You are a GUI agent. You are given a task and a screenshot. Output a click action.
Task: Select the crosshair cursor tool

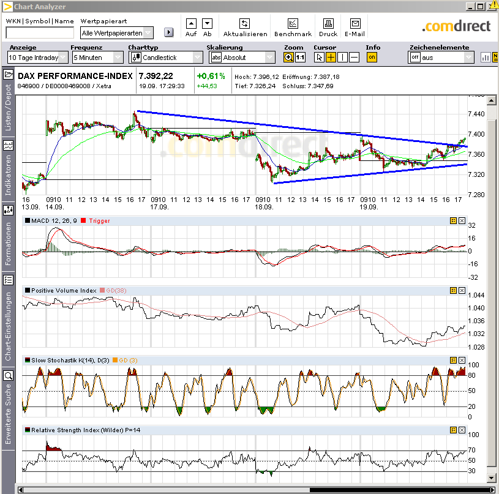[329, 56]
